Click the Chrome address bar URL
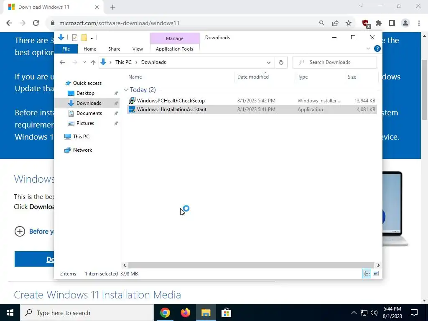 pos(119,23)
